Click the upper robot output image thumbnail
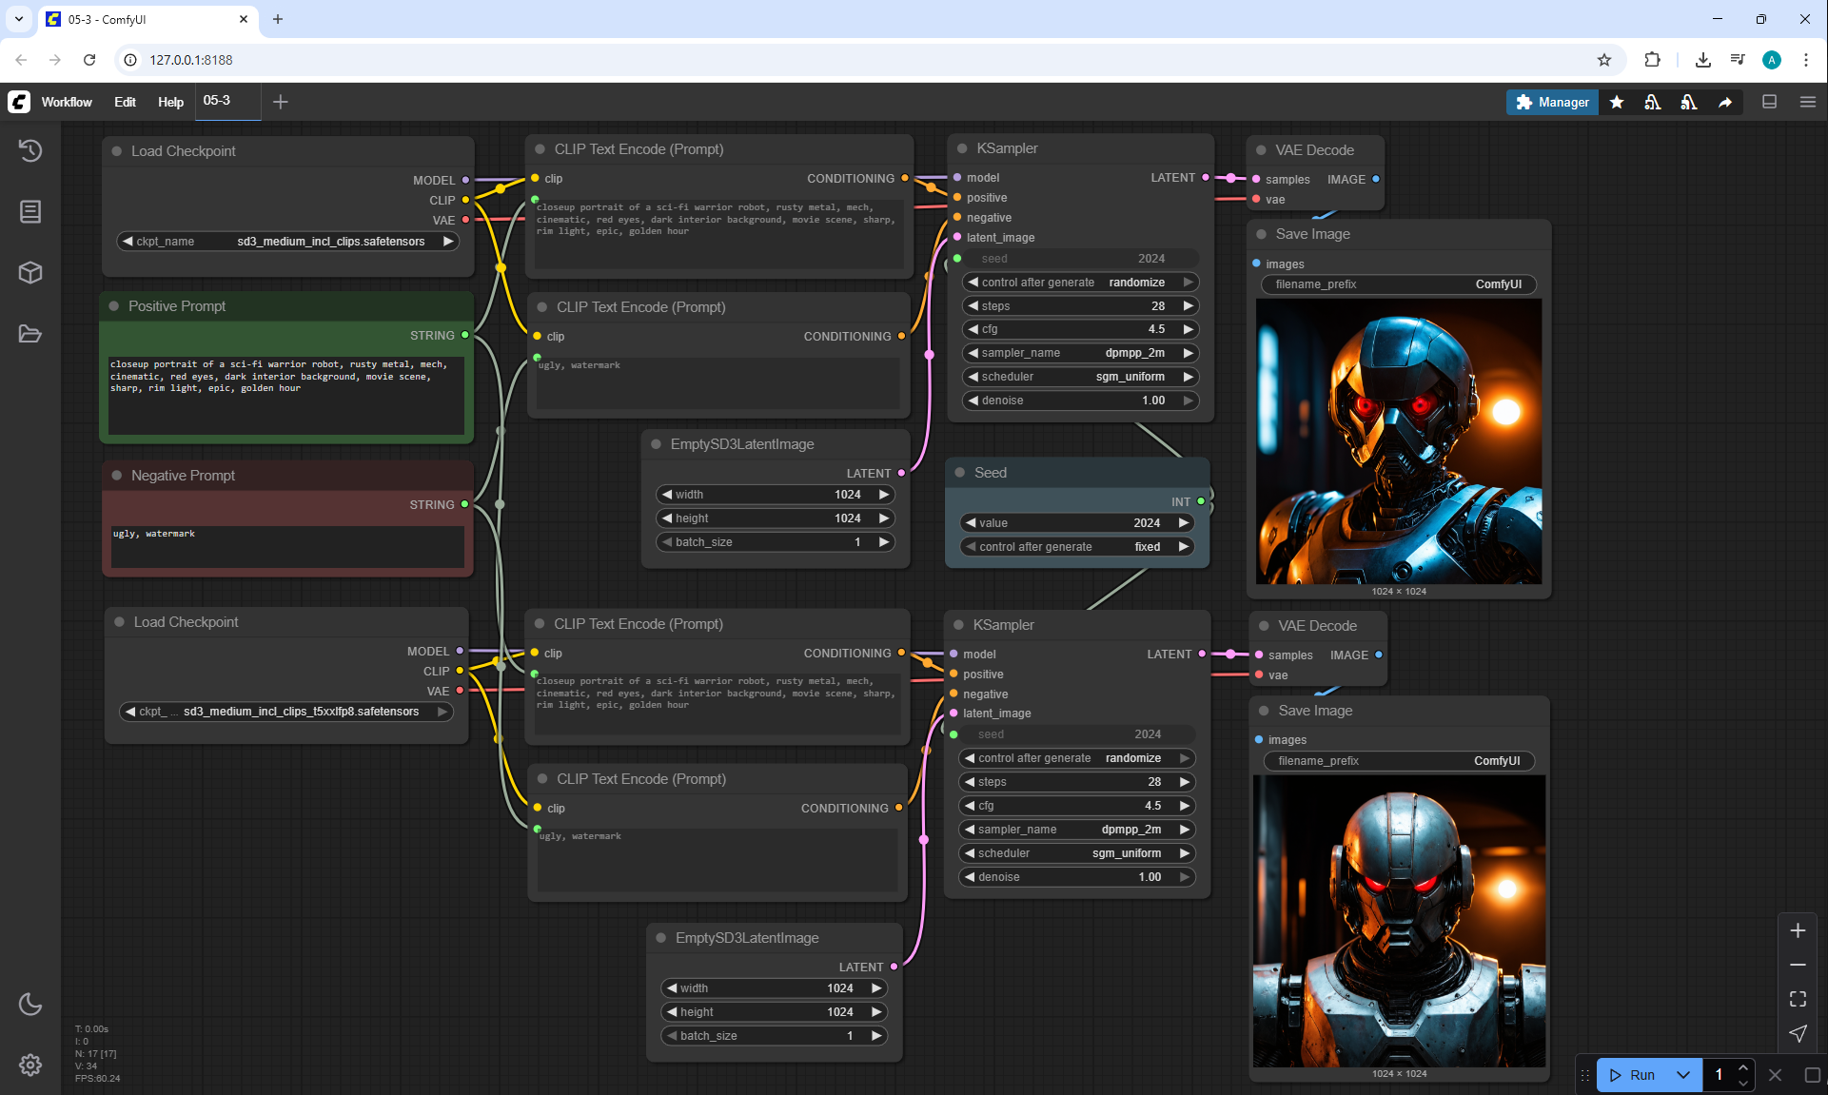The height and width of the screenshot is (1095, 1828). point(1399,441)
